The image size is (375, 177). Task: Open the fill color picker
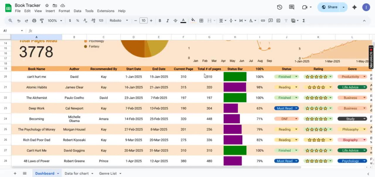[x=193, y=21]
